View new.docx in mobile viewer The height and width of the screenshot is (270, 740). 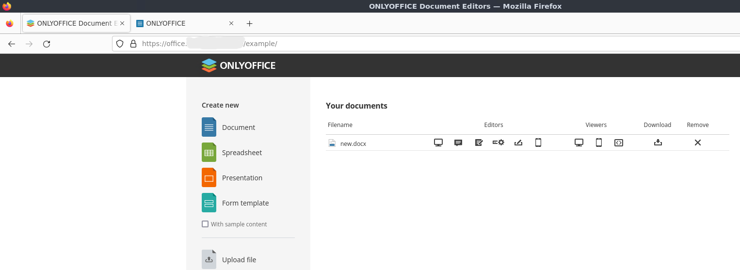pos(598,143)
